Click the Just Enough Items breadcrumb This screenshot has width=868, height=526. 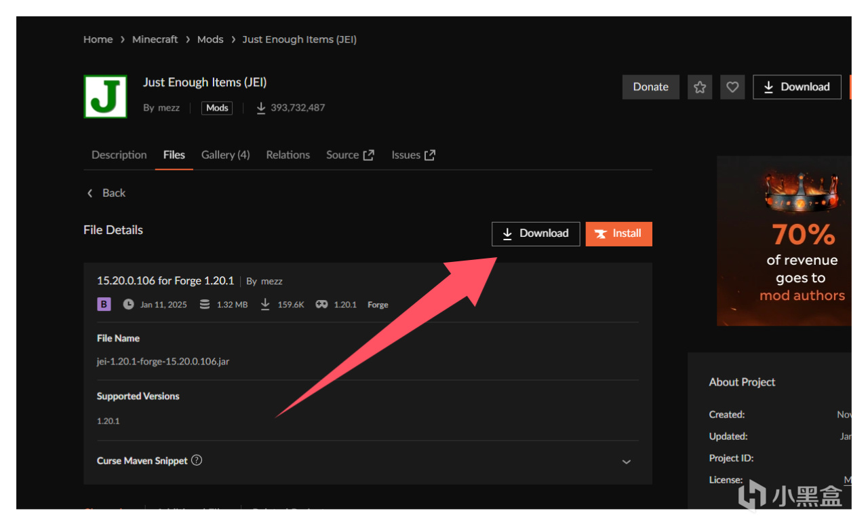click(299, 39)
